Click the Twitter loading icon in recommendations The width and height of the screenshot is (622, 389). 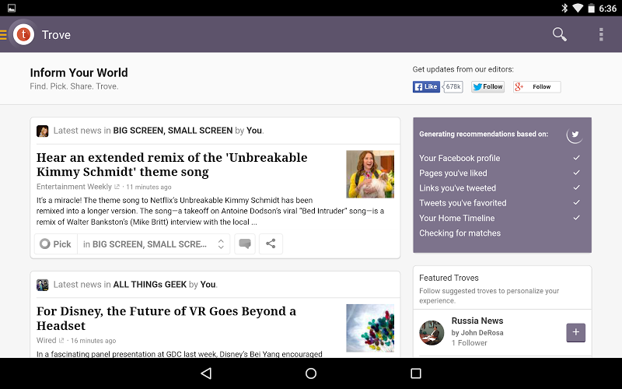[575, 134]
